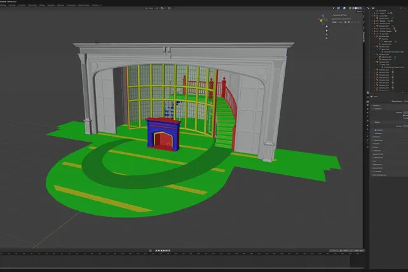Click the green Y axis on navigation gizmo

click(x=321, y=20)
